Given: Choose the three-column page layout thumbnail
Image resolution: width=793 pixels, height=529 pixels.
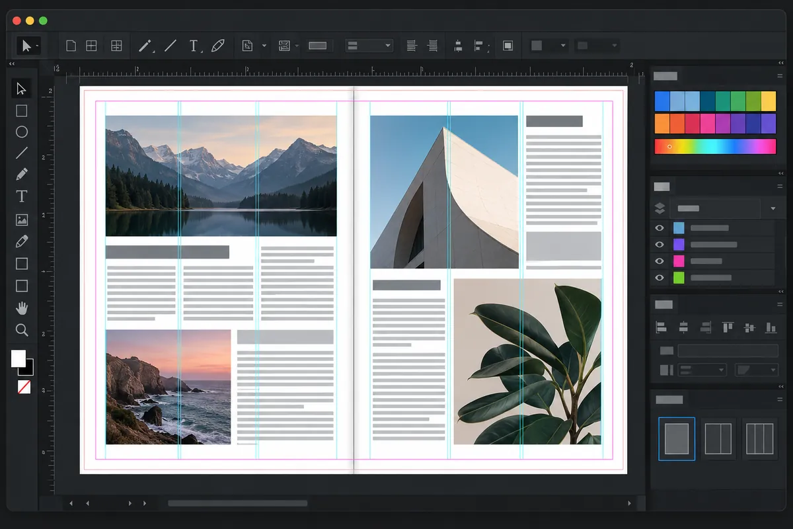Looking at the screenshot, I should click(x=760, y=438).
